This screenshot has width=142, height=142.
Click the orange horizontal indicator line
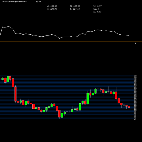coord(71,41)
